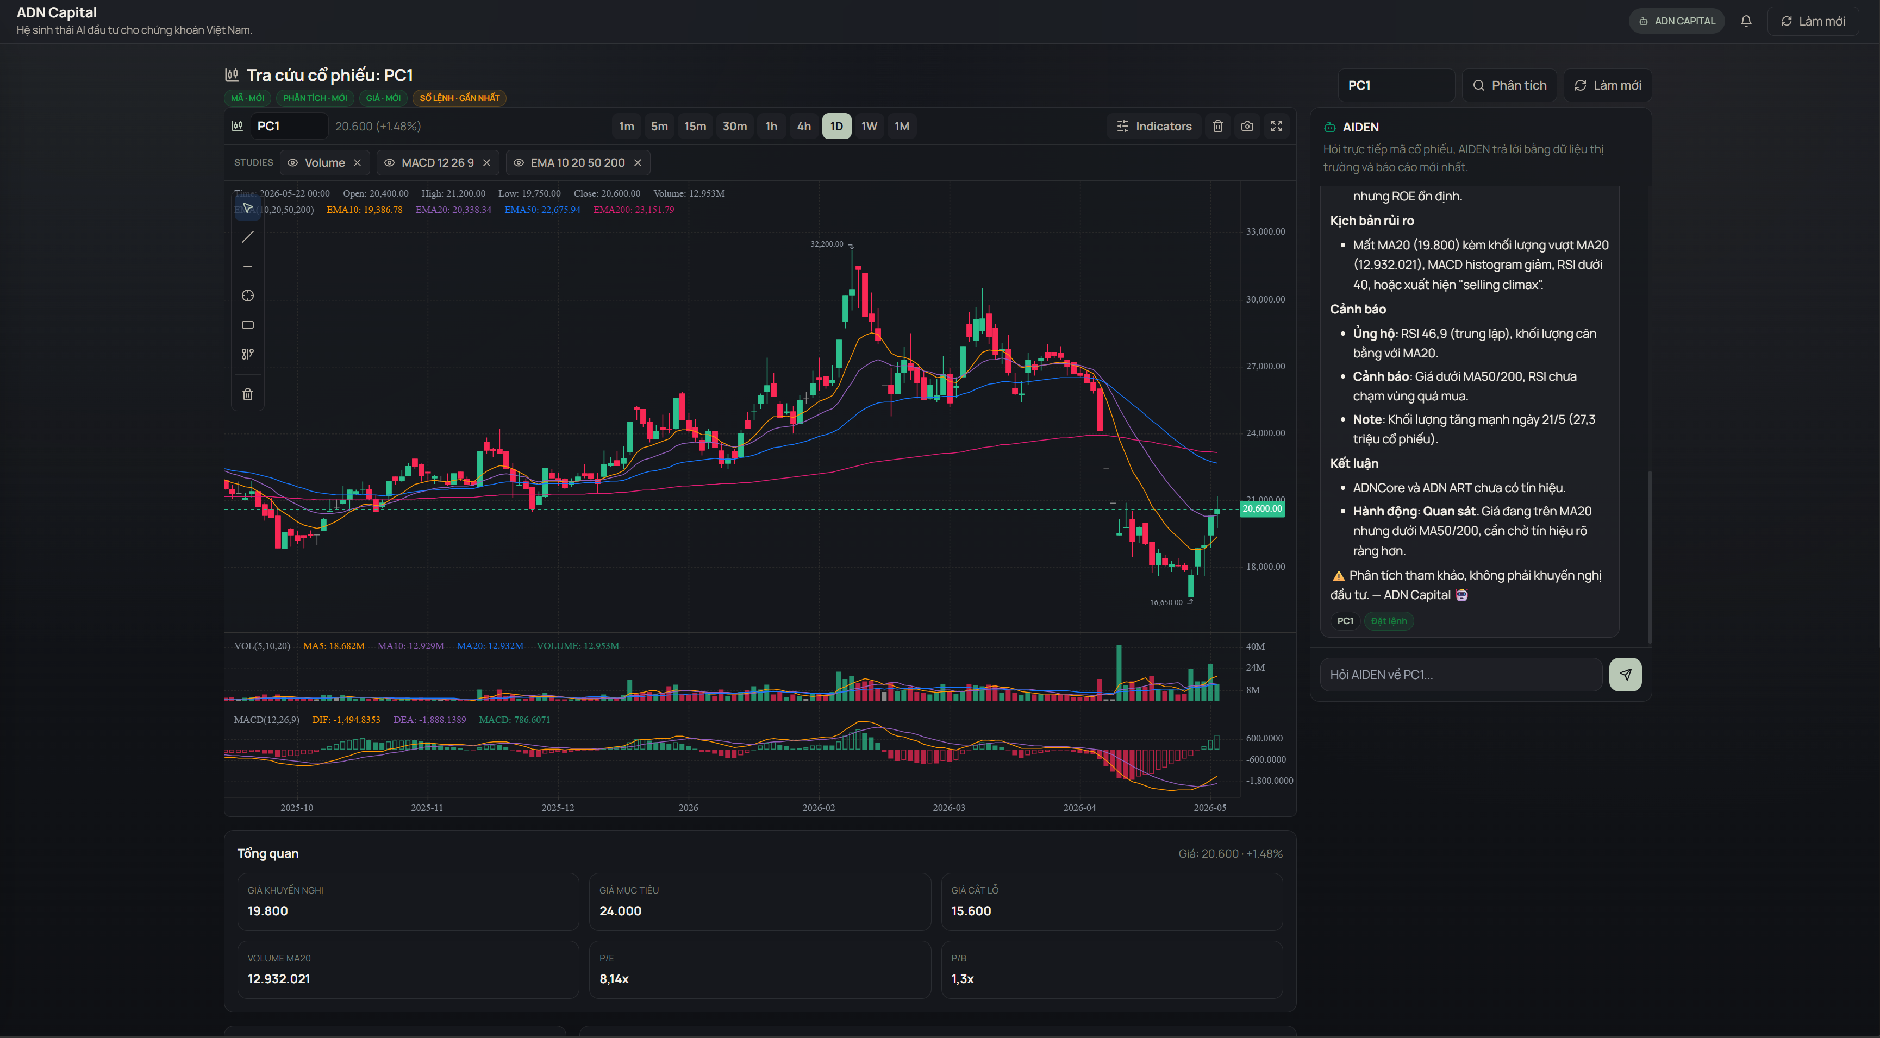Remove the Volume study
This screenshot has width=1880, height=1038.
(358, 162)
